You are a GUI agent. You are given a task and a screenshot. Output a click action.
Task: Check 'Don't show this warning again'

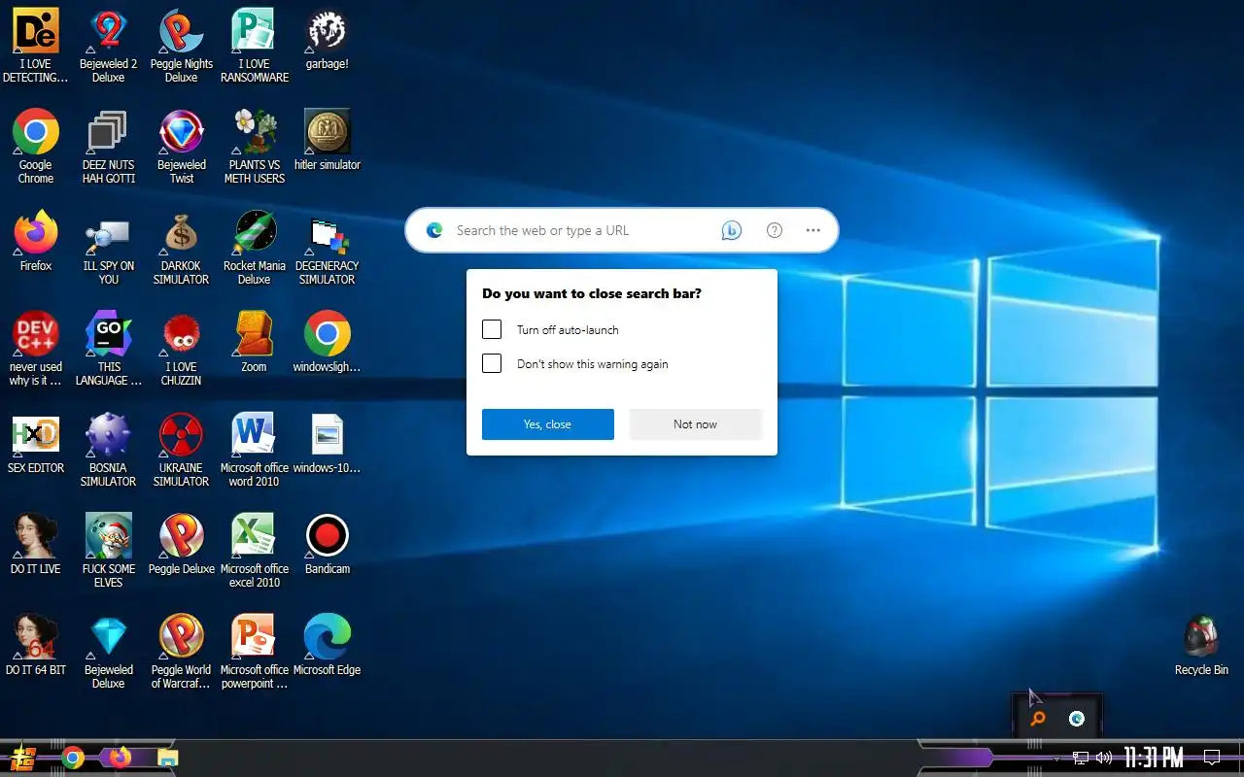pos(492,363)
